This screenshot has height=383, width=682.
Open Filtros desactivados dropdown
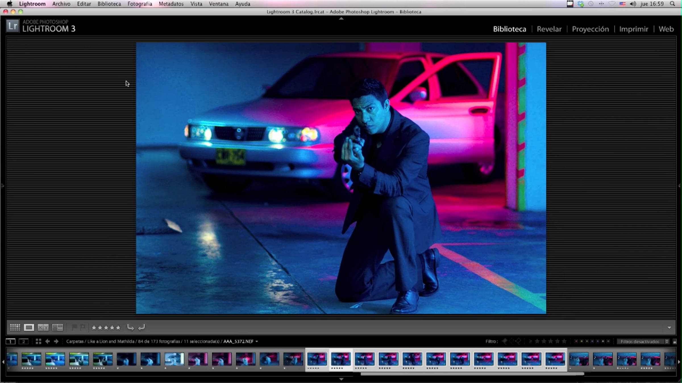tap(643, 342)
